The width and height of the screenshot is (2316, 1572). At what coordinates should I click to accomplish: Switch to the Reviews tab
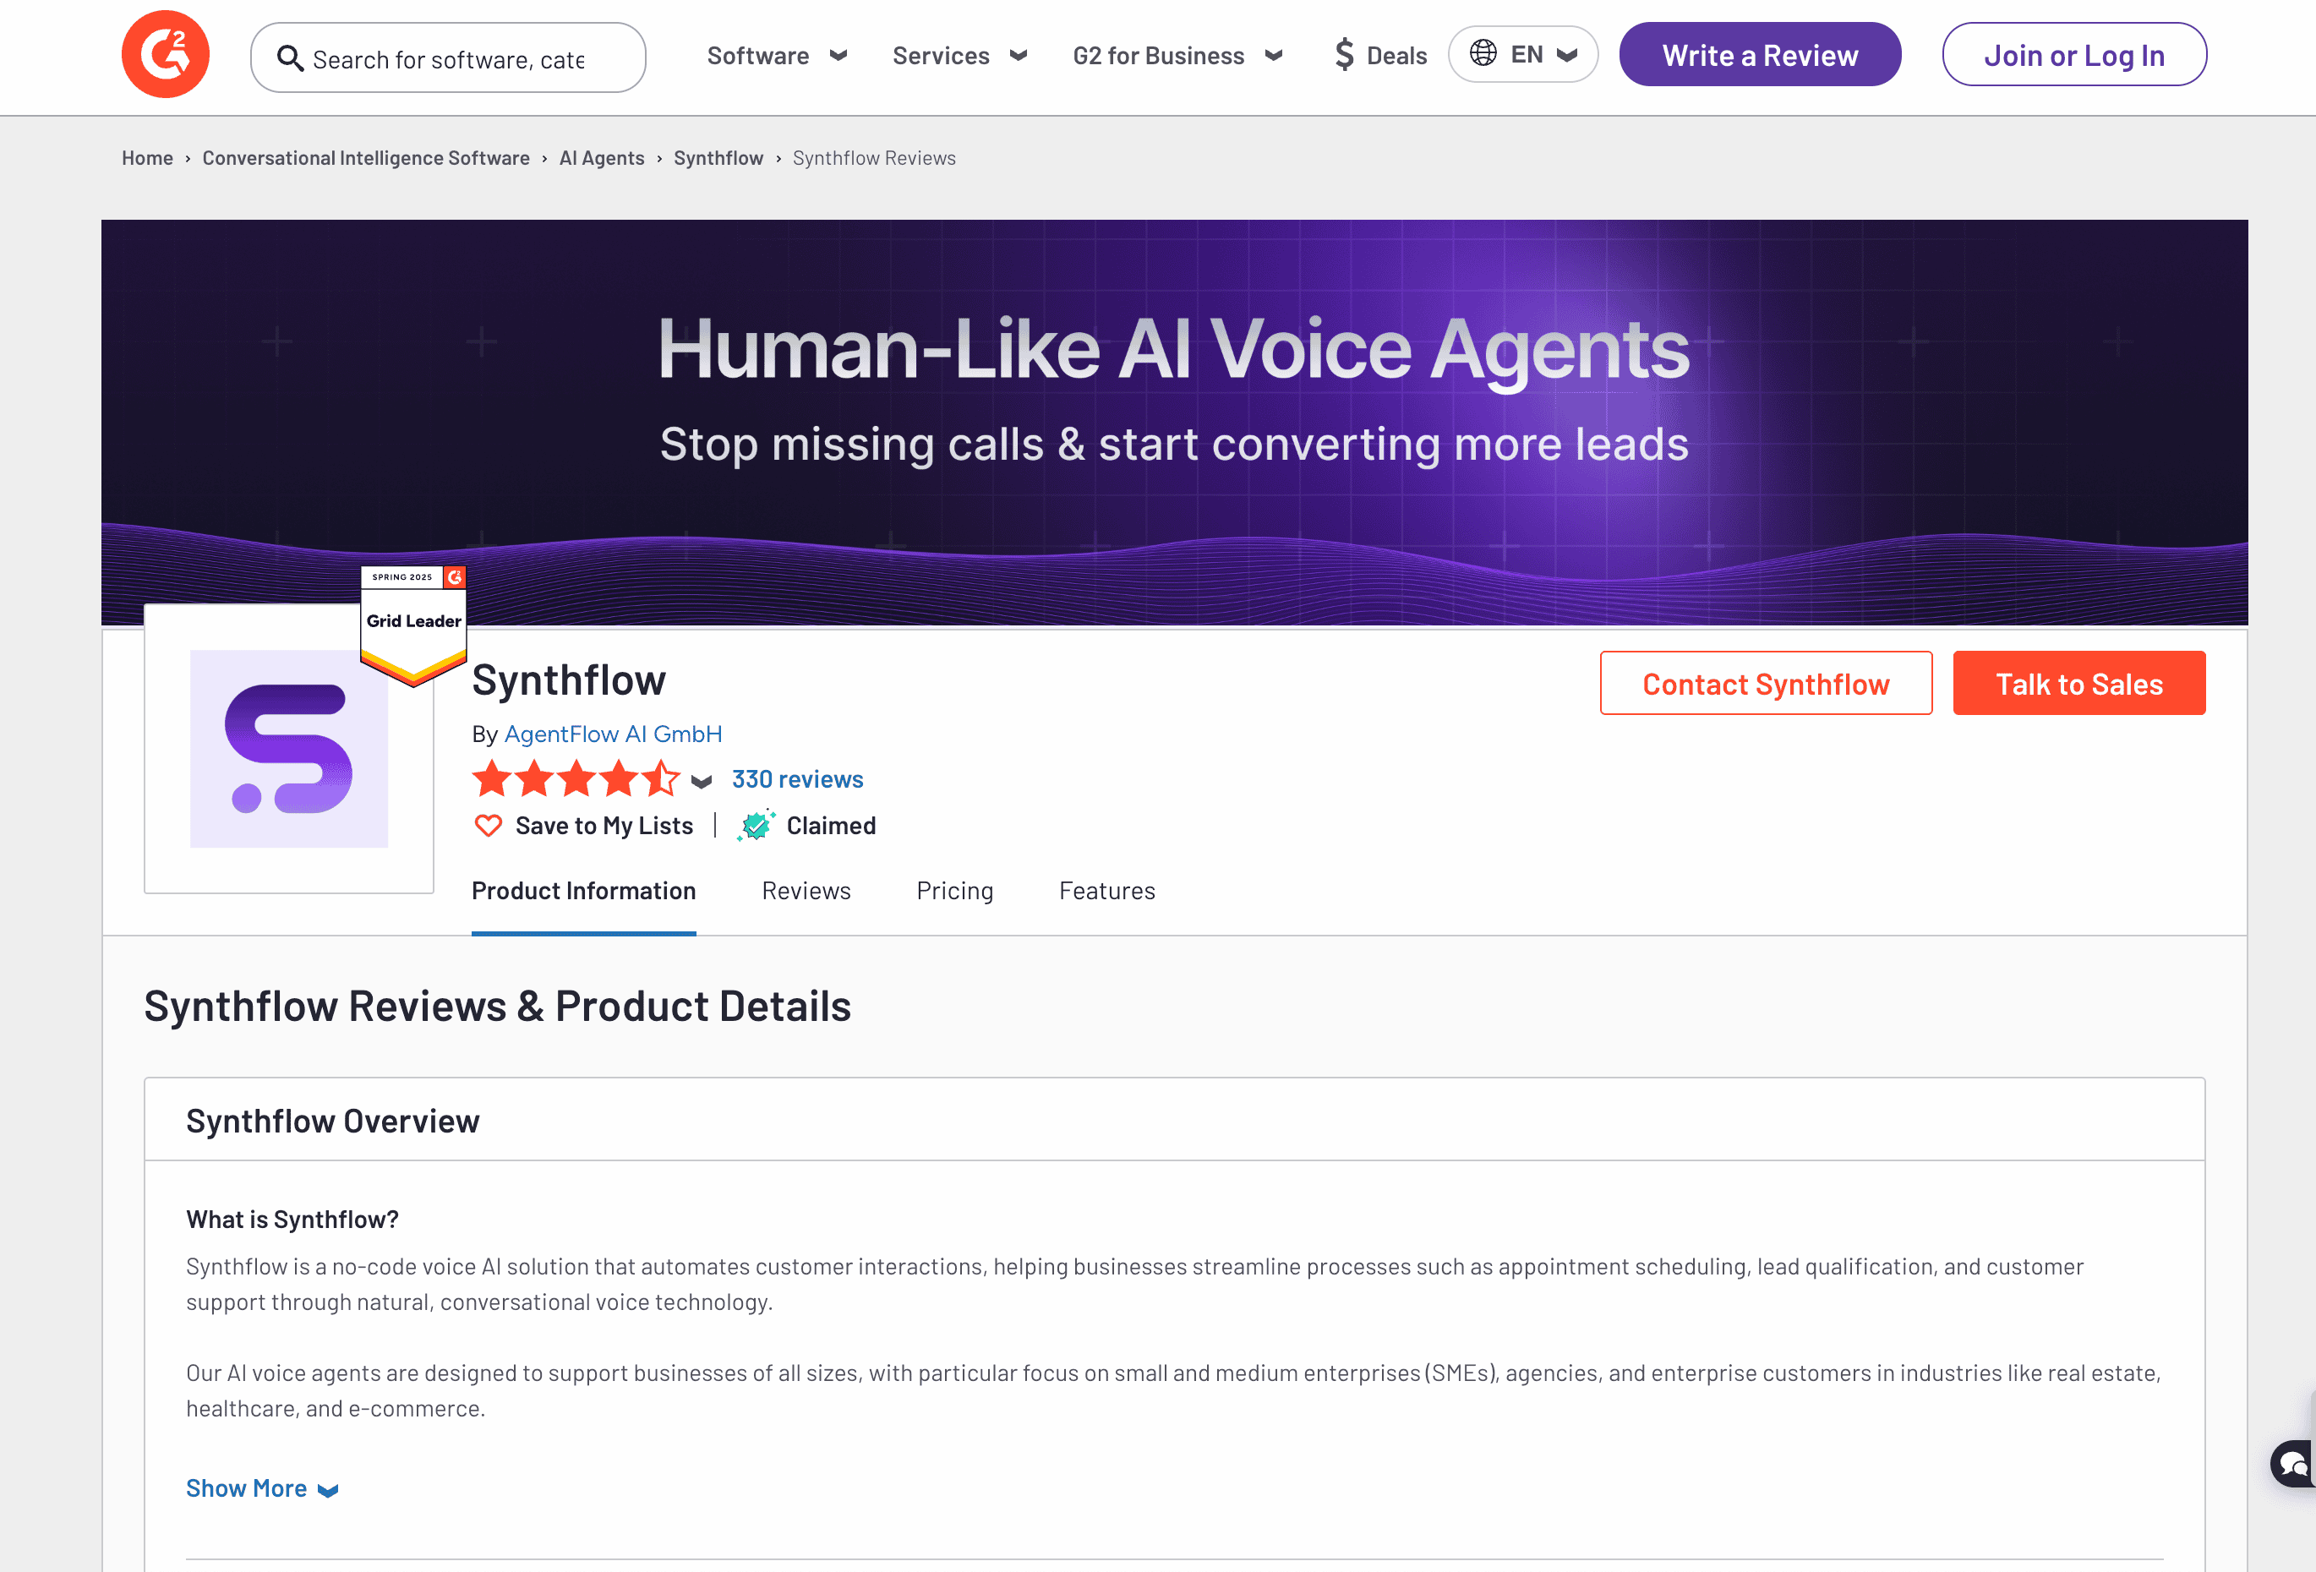coord(806,891)
